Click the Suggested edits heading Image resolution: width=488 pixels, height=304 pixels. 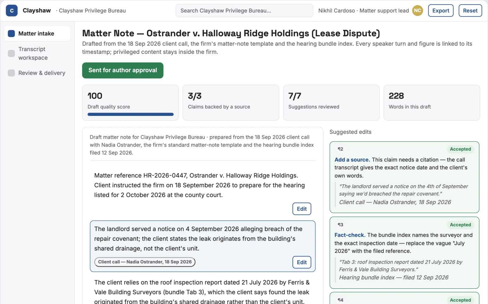[350, 132]
